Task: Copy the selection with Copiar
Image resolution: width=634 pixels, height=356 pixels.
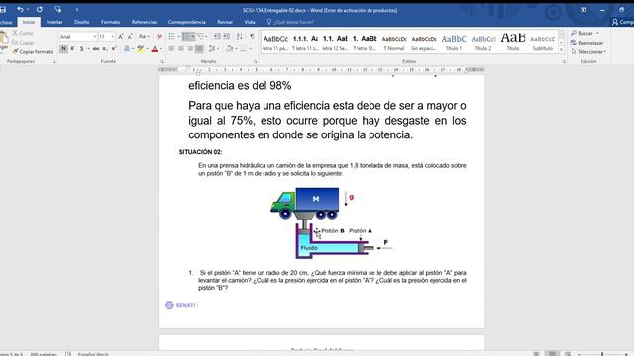Action: [23, 43]
